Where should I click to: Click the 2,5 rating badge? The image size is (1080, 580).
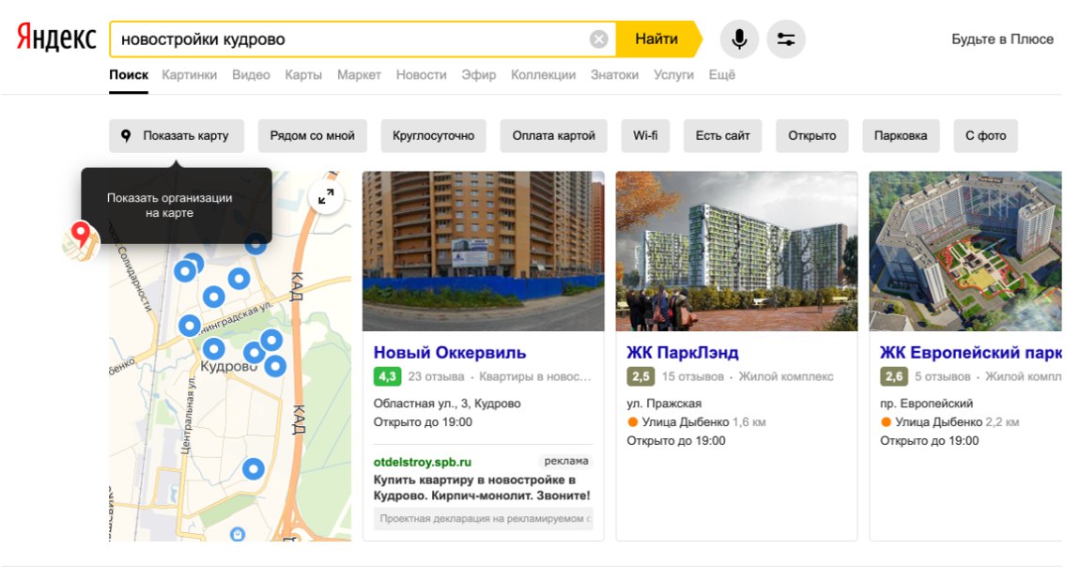click(x=640, y=376)
